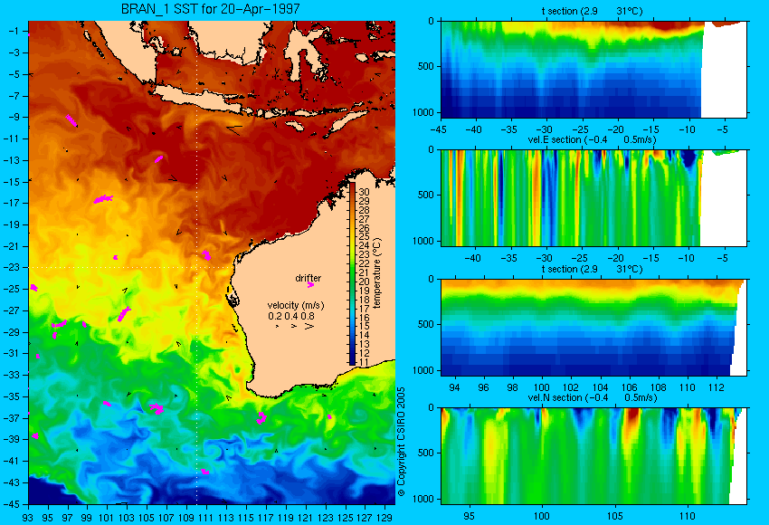Image resolution: width=769 pixels, height=525 pixels.
Task: Click the magenta drifter near 13°S 106°E
Action: pyautogui.click(x=159, y=158)
